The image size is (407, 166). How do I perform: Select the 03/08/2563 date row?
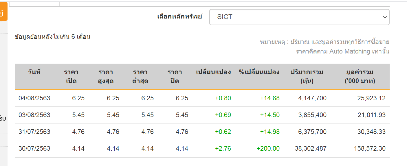(x=34, y=115)
